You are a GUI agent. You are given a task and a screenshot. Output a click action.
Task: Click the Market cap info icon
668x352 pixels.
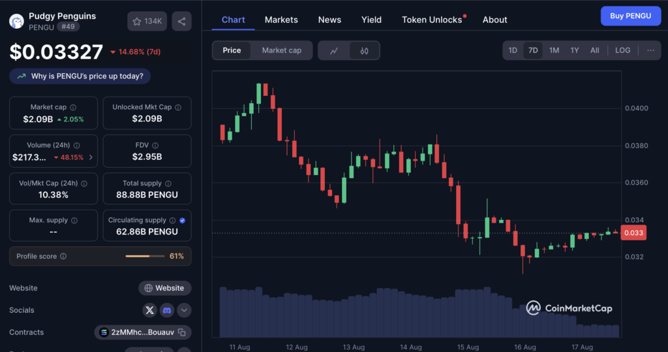[x=73, y=108]
